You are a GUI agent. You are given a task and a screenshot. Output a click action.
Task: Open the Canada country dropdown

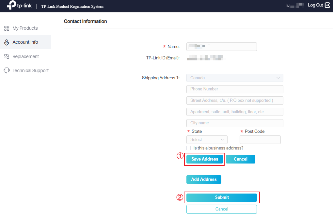coord(234,78)
